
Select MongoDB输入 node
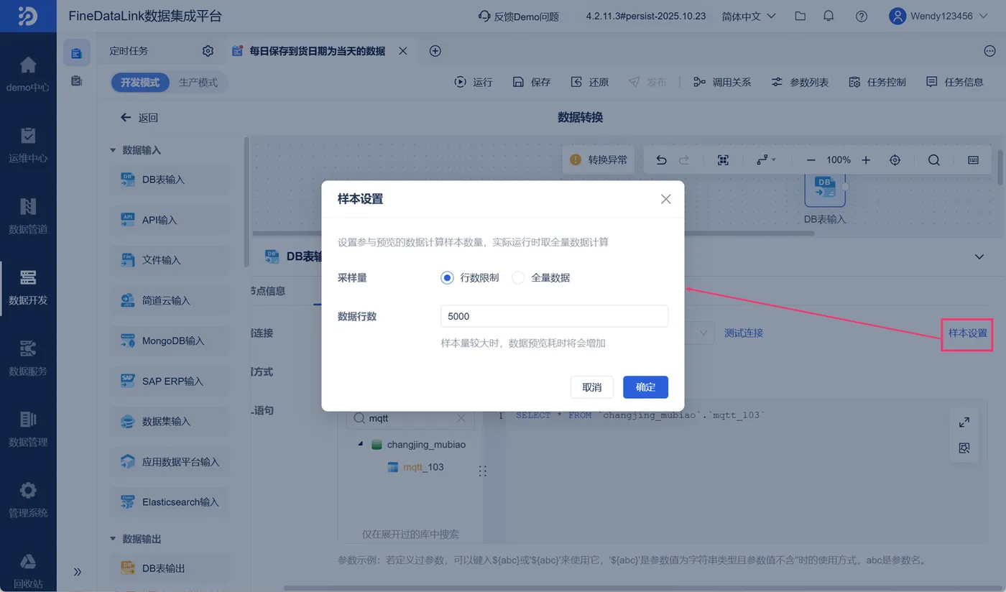tap(170, 341)
